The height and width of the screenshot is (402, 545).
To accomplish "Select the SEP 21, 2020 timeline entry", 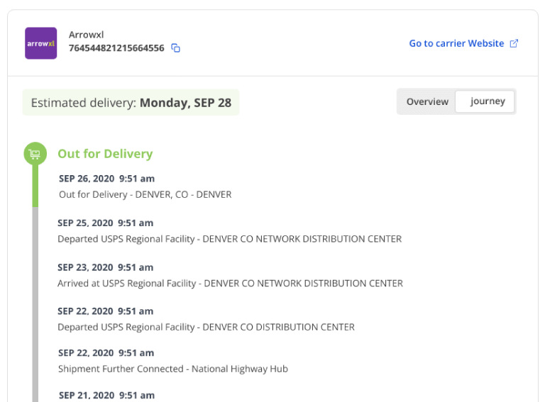I will [x=106, y=396].
